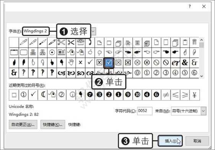Image resolution: width=215 pixels, height=150 pixels.
Task: Choose black circled 9 in recent symbols
Action: pos(128,95)
